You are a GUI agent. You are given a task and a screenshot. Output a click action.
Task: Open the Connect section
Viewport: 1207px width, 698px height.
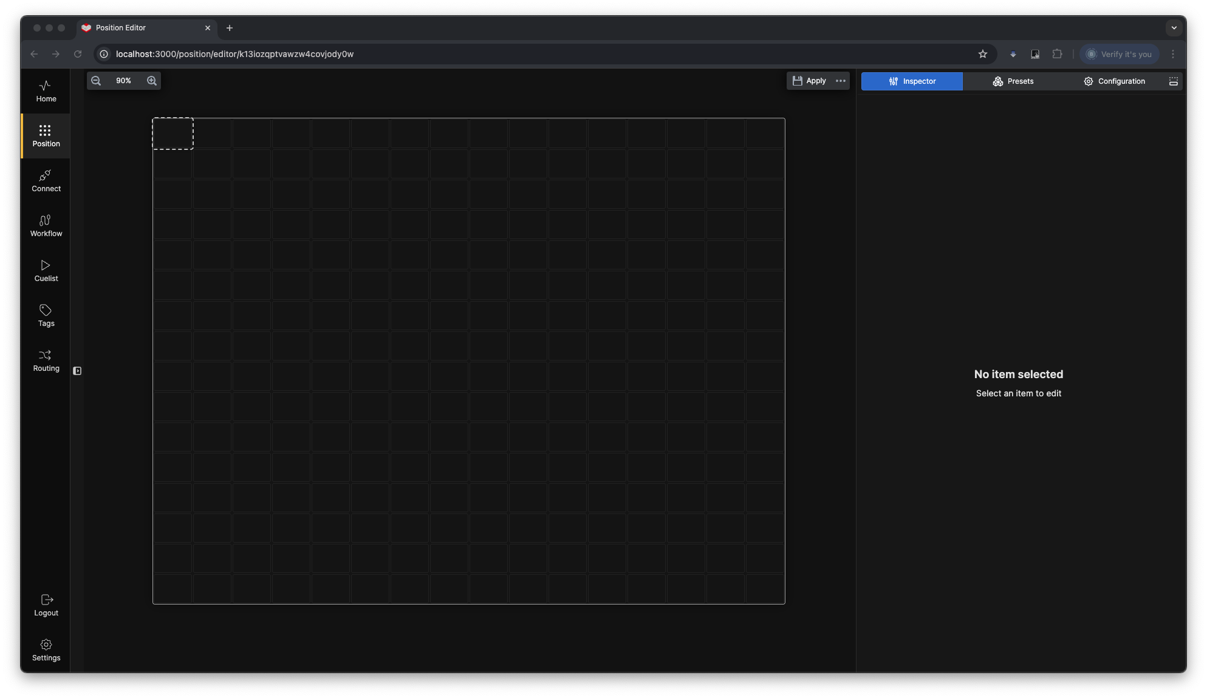46,181
